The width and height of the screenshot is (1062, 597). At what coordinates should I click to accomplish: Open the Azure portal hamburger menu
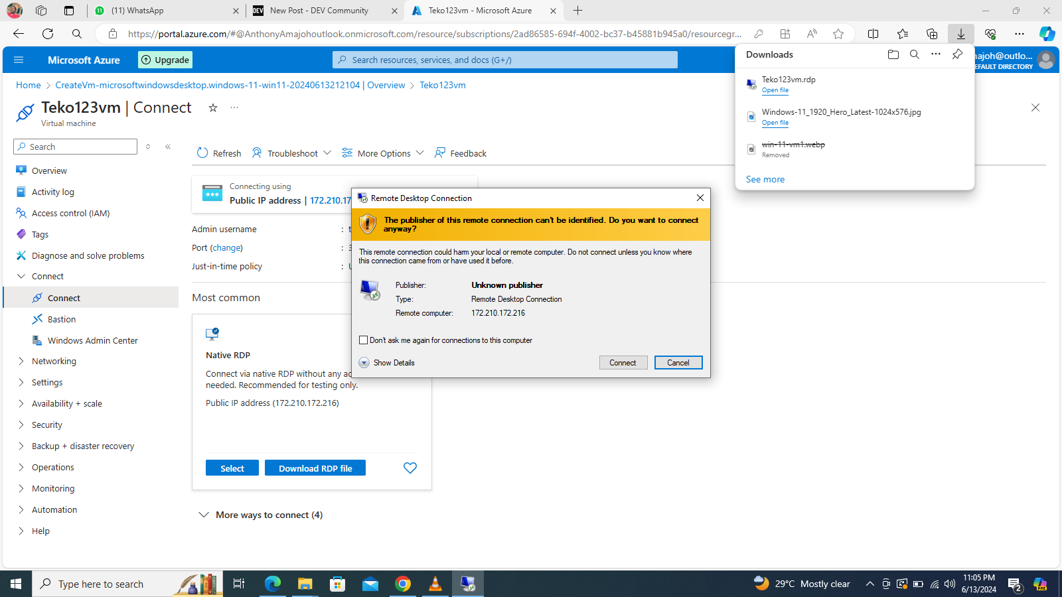[x=19, y=60]
